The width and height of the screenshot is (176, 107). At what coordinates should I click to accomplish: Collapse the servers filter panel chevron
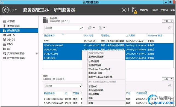click(170, 28)
